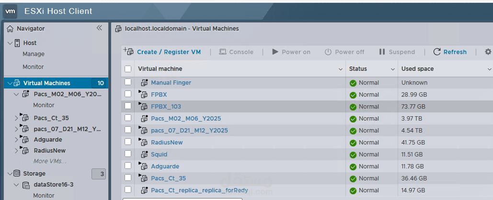Open the Actions gear icon in toolbar

point(488,52)
